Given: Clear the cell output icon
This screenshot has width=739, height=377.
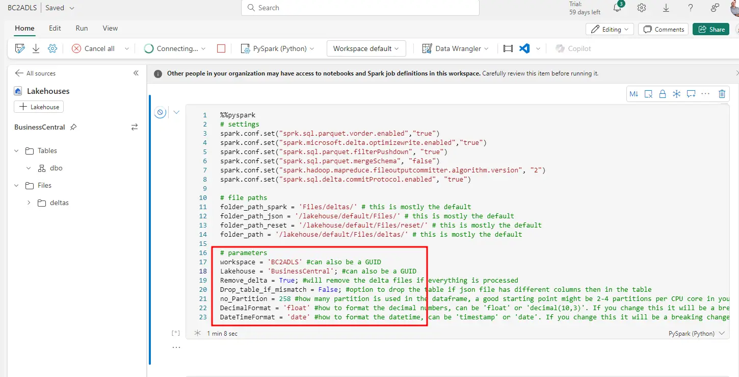Looking at the screenshot, I should point(648,94).
